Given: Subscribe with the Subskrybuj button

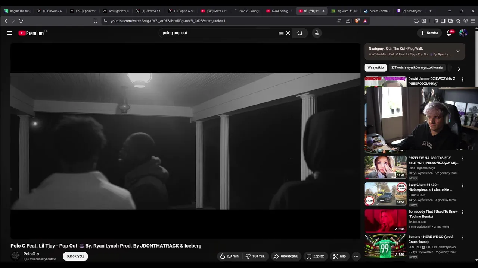Looking at the screenshot, I should pyautogui.click(x=75, y=256).
